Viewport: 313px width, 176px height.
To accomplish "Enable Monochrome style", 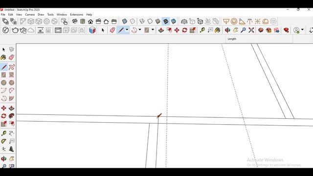I will point(174,22).
